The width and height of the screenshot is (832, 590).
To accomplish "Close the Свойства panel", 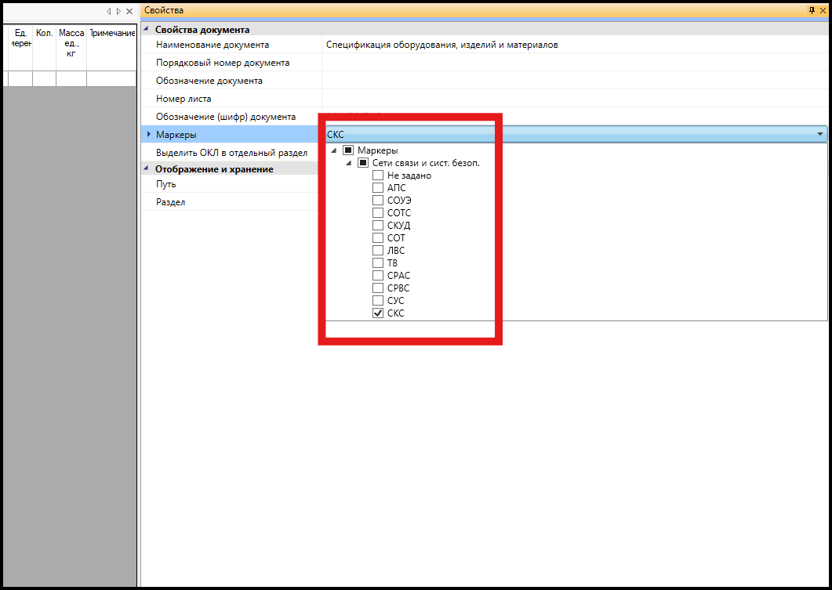I will (x=823, y=10).
